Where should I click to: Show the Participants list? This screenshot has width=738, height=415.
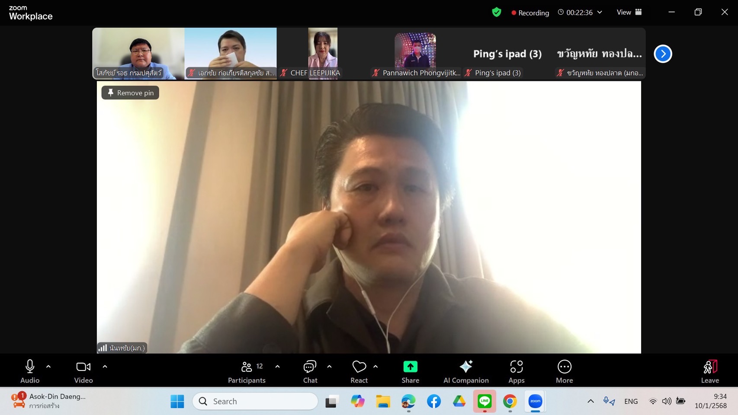(x=247, y=371)
